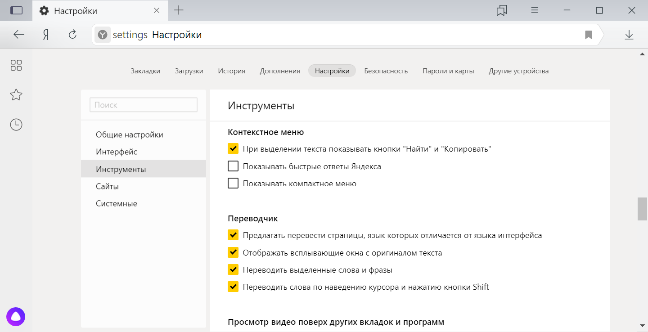Viewport: 648px width, 332px height.
Task: Open favorites star icon in sidebar
Action: coord(16,94)
